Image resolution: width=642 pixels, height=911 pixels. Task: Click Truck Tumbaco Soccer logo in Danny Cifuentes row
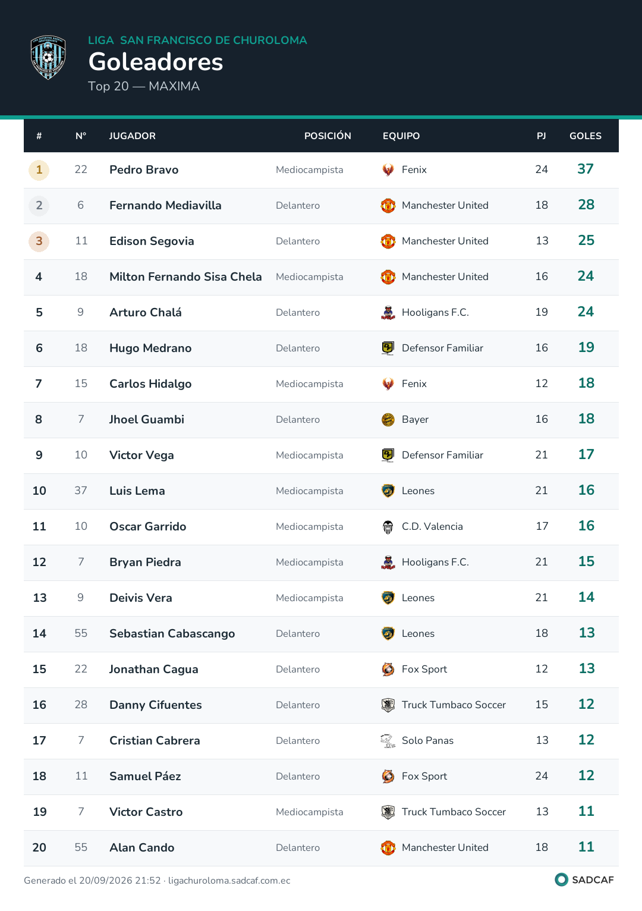tap(388, 705)
